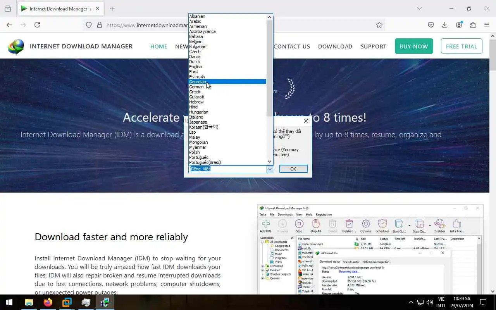Image resolution: width=496 pixels, height=310 pixels.
Task: Select Farsi in the language list
Action: pos(227,72)
